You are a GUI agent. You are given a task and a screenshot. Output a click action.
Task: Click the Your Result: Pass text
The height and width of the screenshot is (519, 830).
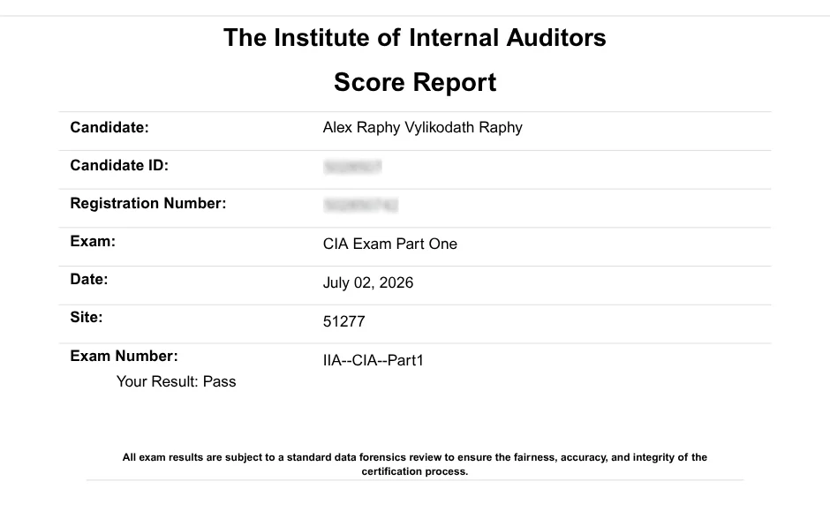point(177,381)
